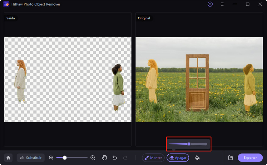The image size is (267, 165).
Task: Select the Manter brush tool
Action: [153, 158]
